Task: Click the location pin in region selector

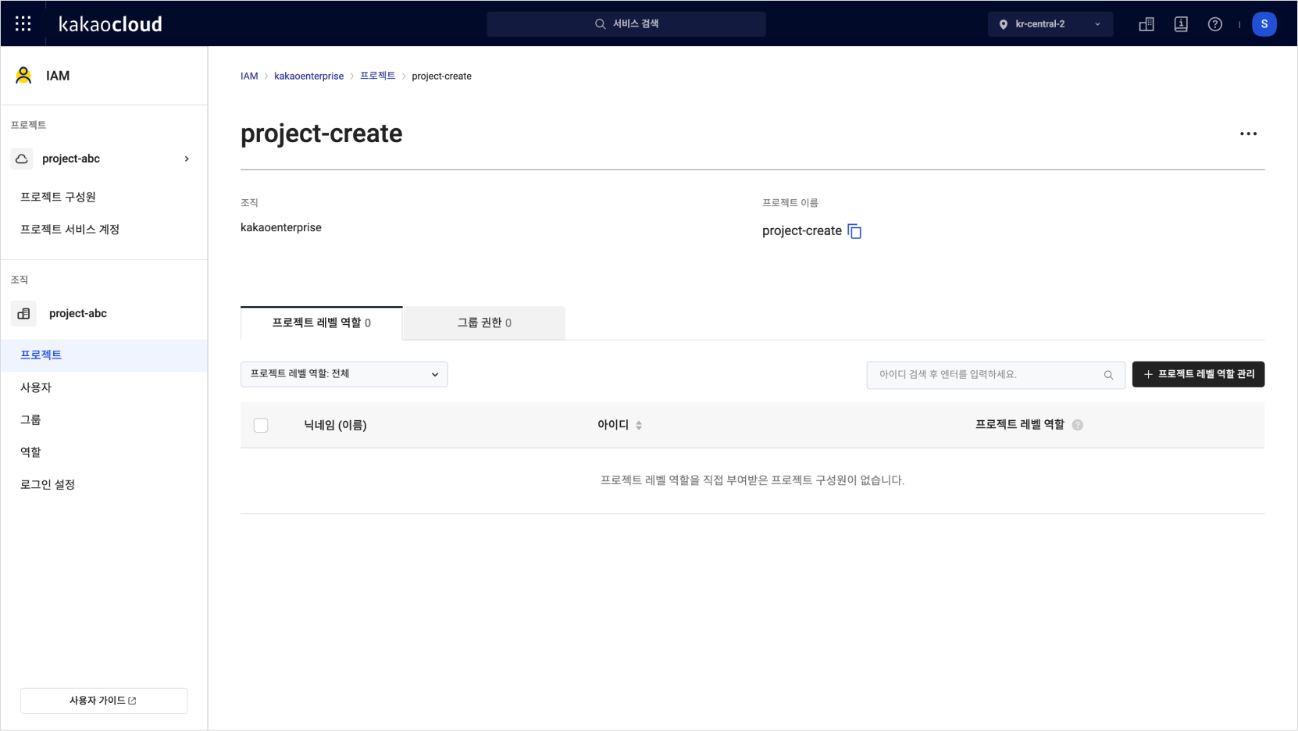Action: (1004, 24)
